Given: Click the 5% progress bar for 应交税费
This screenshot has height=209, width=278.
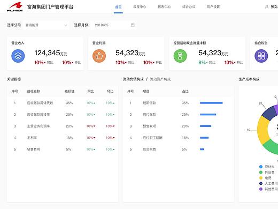Looking at the screenshot, I should (x=202, y=150).
